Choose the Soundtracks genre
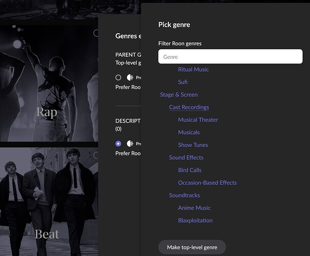 point(184,195)
